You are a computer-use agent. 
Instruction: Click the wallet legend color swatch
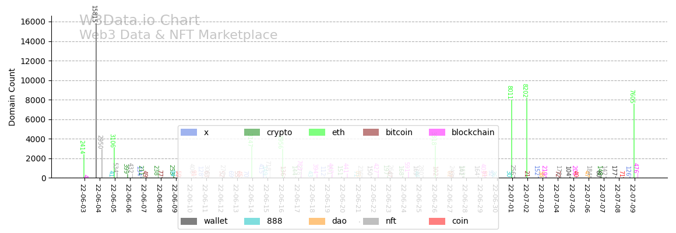pos(188,221)
